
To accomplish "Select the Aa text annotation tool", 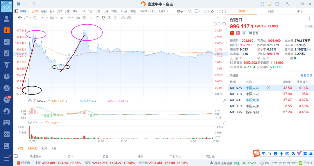I will pyautogui.click(x=78, y=18).
